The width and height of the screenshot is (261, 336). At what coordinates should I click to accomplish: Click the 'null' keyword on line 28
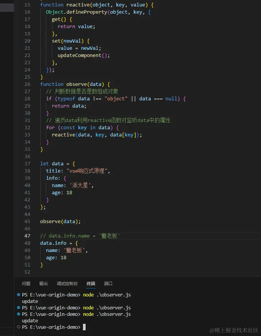point(171,98)
